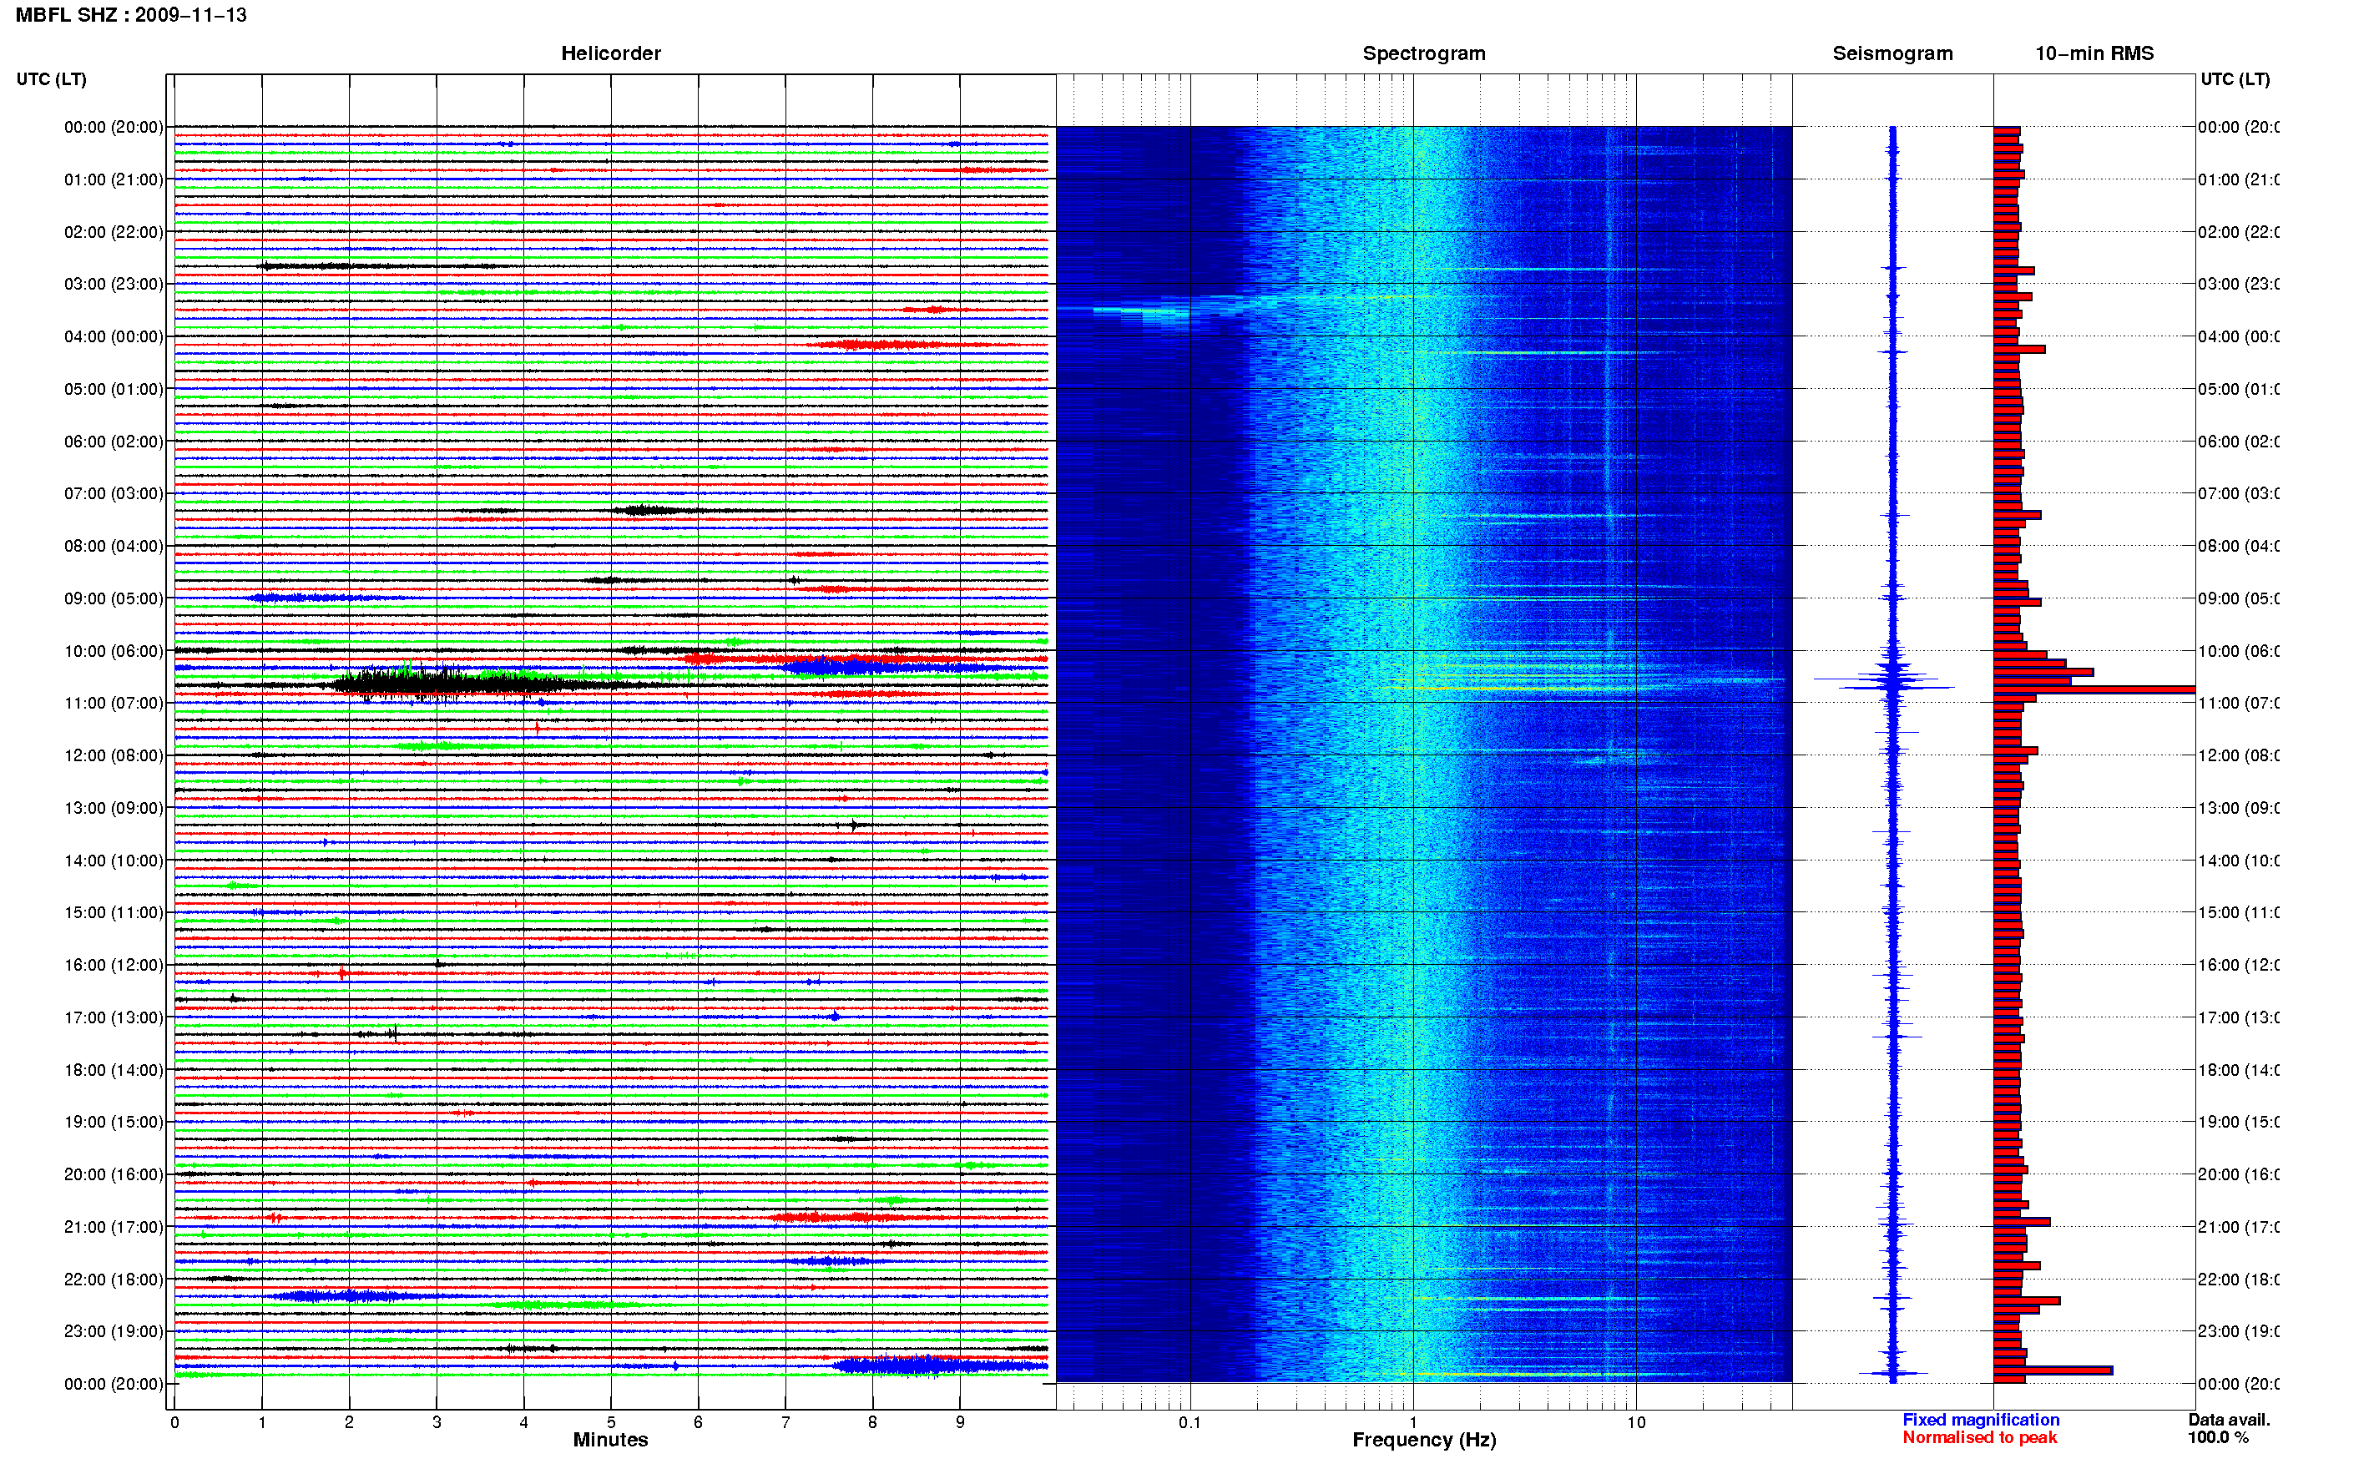Click the left '17:00 (13:00)' time label
Viewport: 2374px width, 1484px height.
114,1017
